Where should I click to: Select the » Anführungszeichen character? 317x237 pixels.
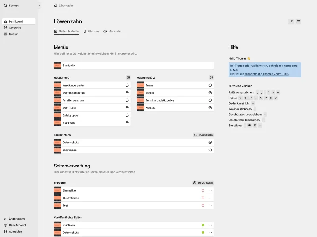278,92
